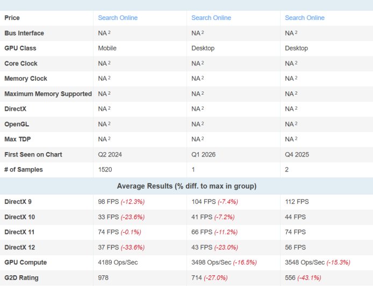Open Core Clock footnote 2 in Q1 2026 column
373x286 pixels.
click(x=203, y=63)
